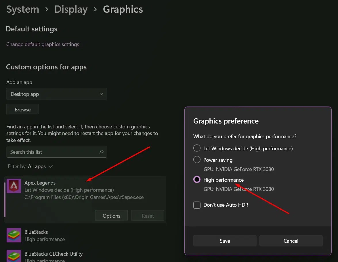Save the graphics preference
Image resolution: width=338 pixels, height=262 pixels.
225,241
